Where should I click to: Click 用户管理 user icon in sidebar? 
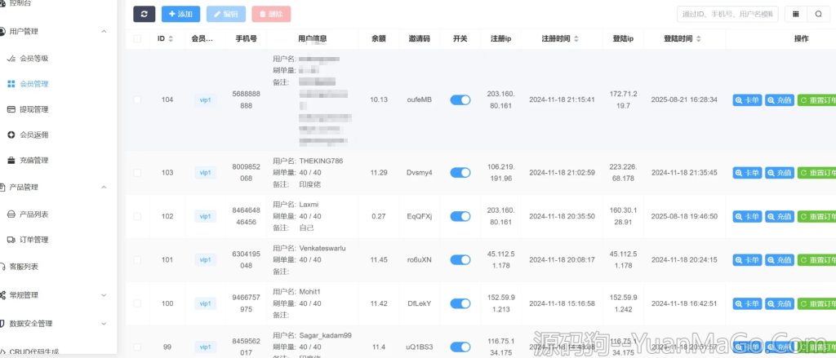point(2,32)
